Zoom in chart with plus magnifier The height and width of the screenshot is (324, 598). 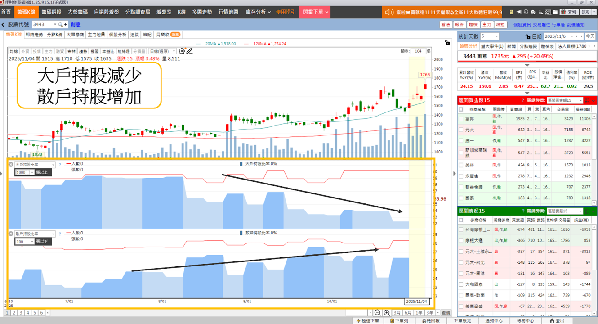[x=387, y=313]
